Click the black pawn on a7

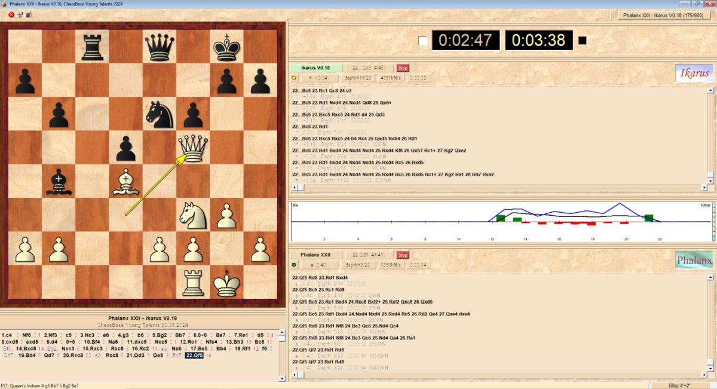pyautogui.click(x=24, y=81)
